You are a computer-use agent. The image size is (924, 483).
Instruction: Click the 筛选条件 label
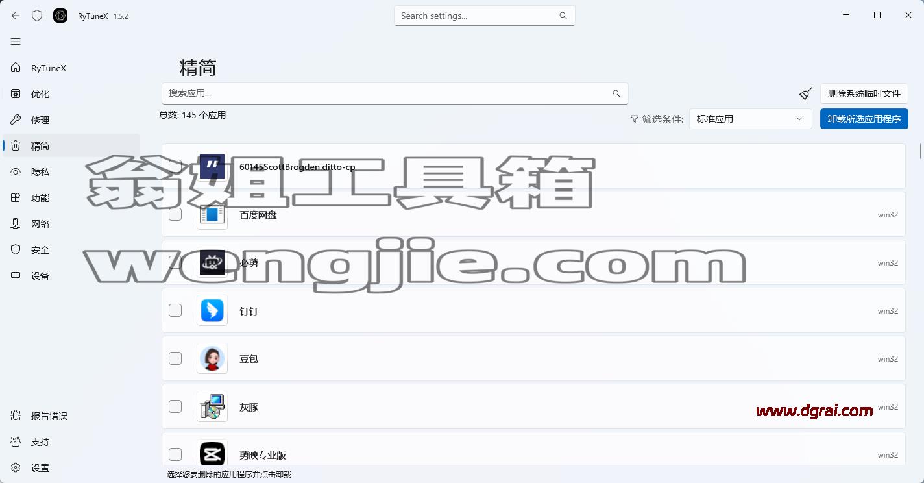[663, 119]
